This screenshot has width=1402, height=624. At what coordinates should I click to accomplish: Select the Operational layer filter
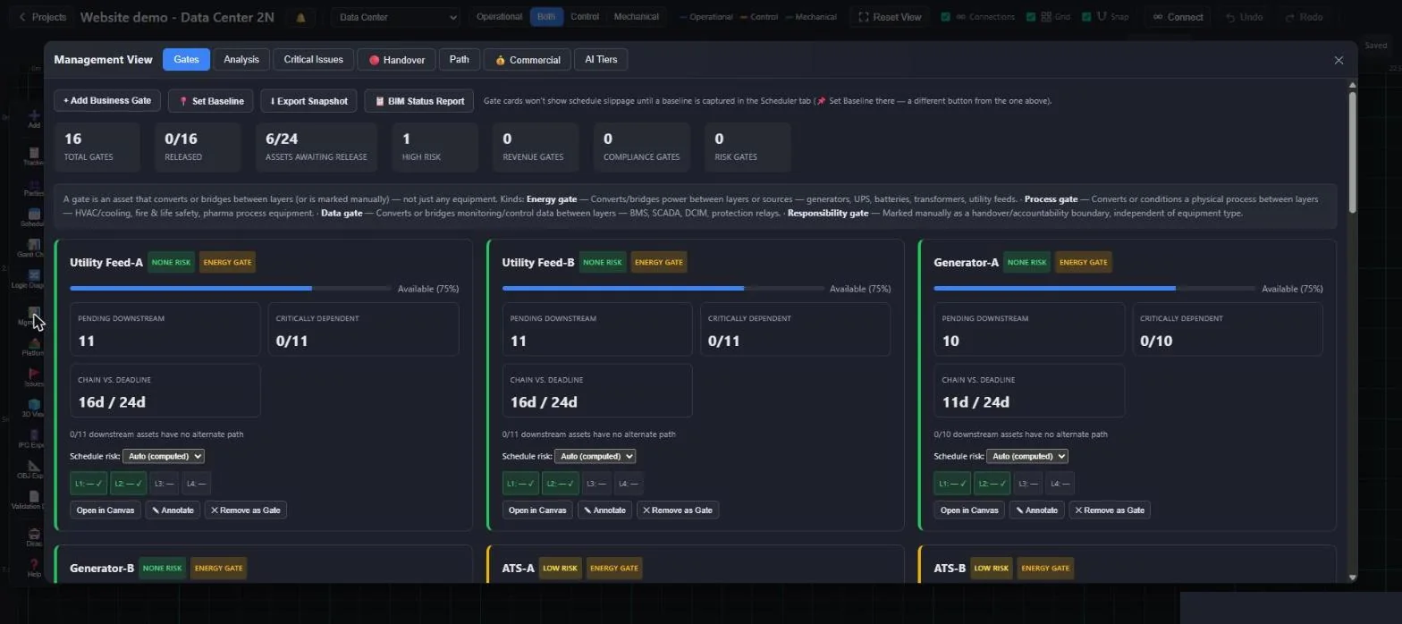(x=499, y=17)
